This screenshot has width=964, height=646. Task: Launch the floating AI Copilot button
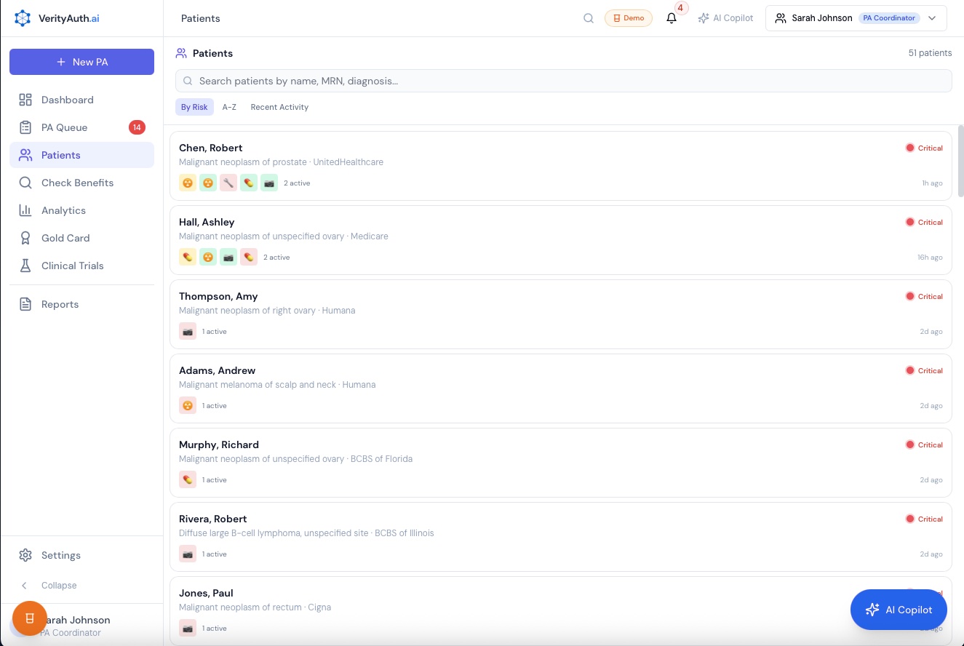899,610
